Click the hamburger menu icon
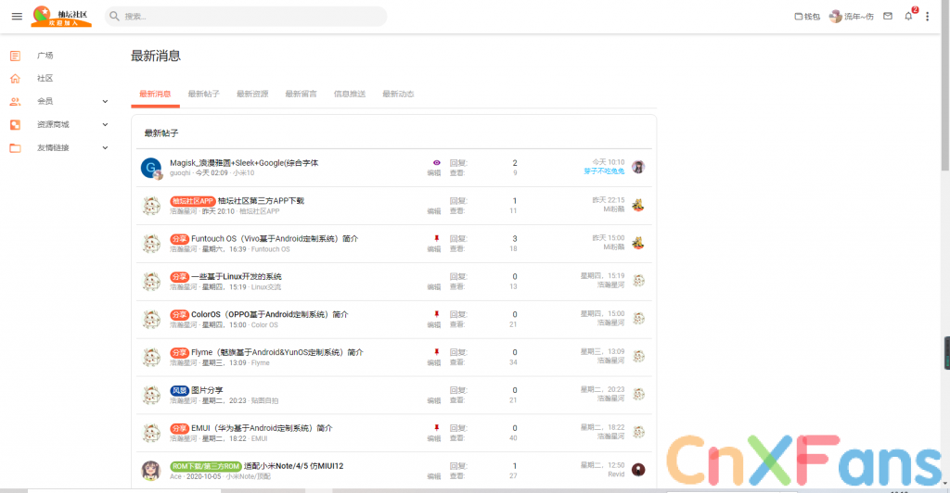The height and width of the screenshot is (493, 950). click(x=17, y=17)
